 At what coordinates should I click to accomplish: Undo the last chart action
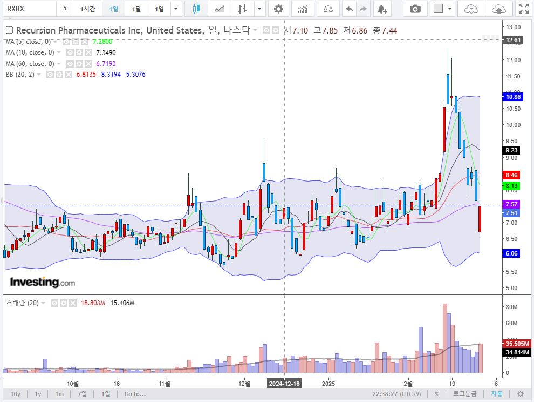[349, 9]
